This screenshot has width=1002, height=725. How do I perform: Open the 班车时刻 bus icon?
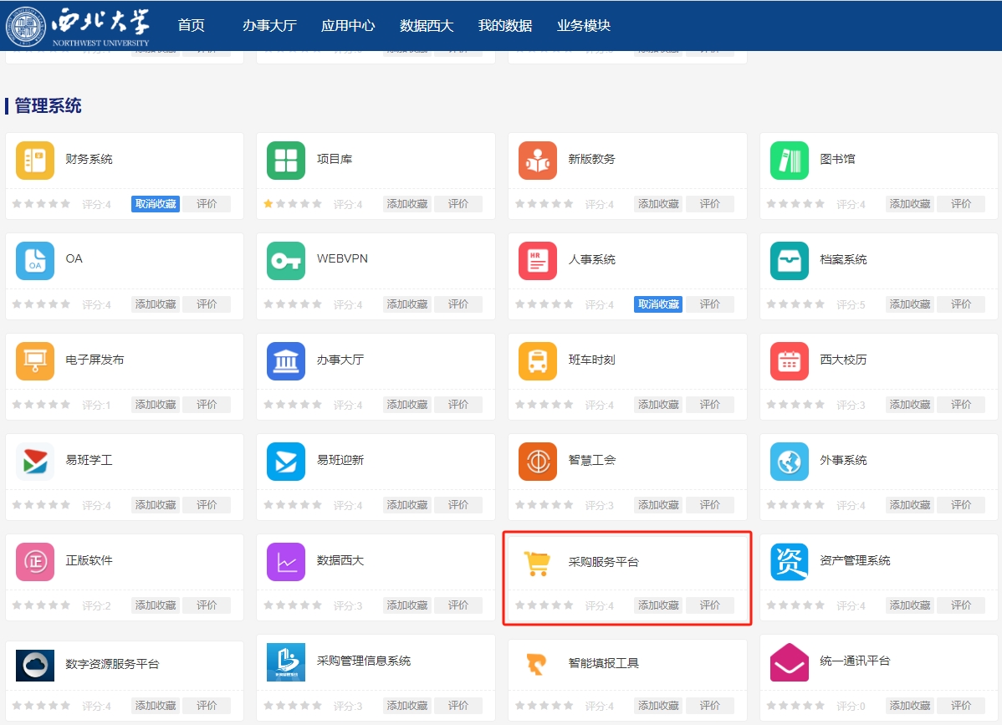point(538,361)
